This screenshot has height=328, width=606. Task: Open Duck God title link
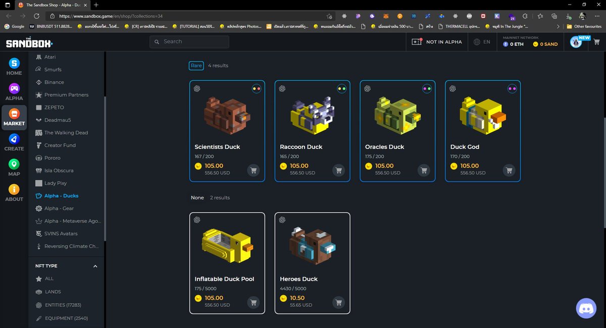click(x=465, y=147)
